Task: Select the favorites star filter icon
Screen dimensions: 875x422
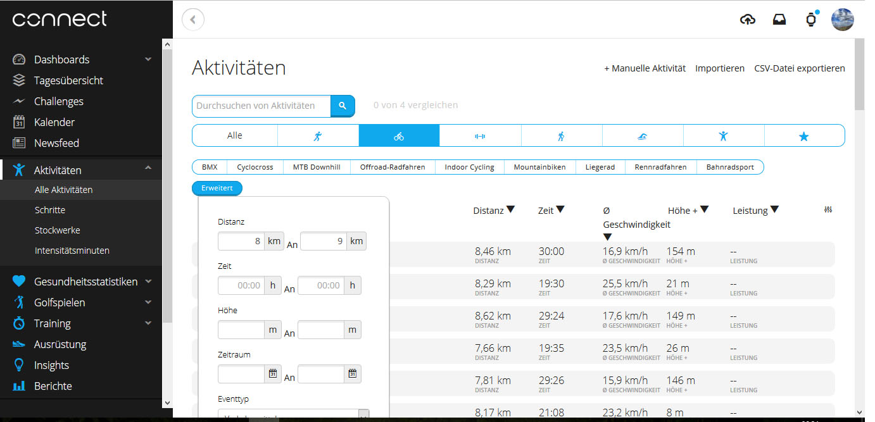Action: click(804, 136)
